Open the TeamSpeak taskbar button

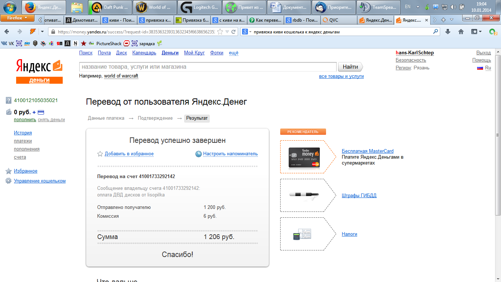(x=378, y=7)
